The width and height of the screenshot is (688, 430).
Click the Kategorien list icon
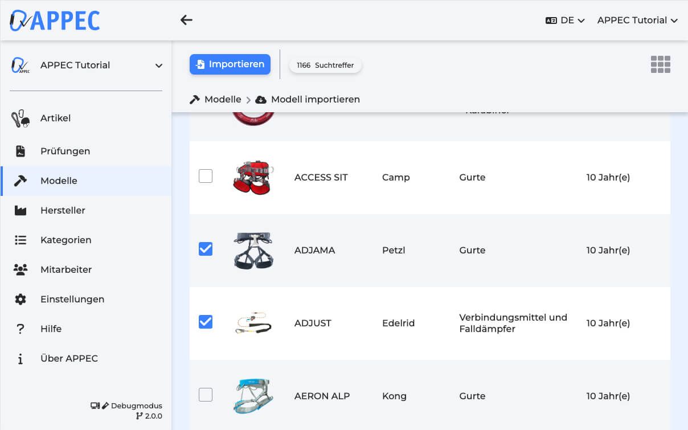click(21, 240)
